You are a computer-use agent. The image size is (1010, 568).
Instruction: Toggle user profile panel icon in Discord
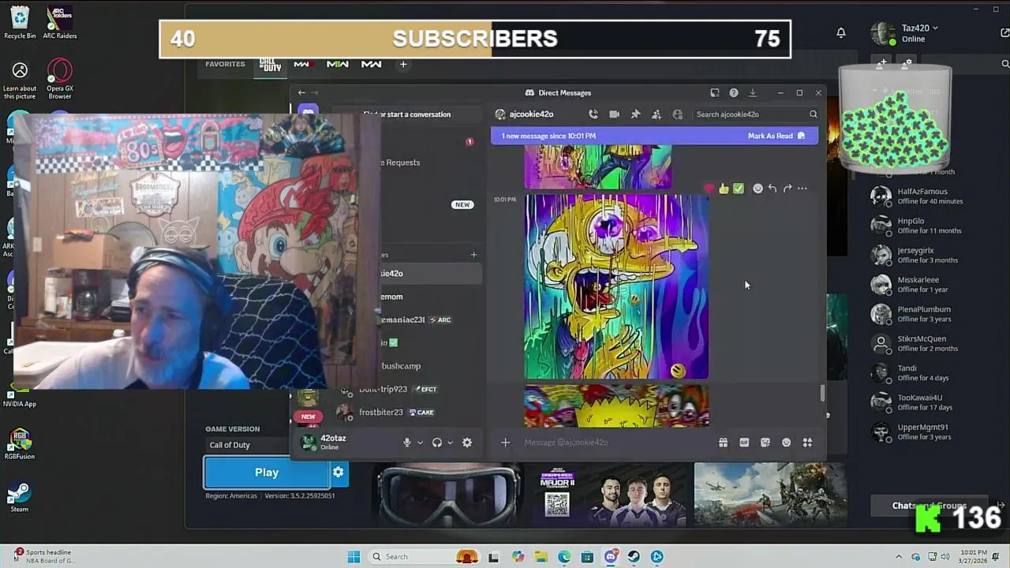(677, 114)
